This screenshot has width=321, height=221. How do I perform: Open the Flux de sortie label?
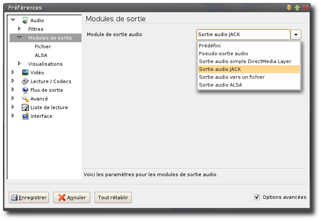(47, 90)
